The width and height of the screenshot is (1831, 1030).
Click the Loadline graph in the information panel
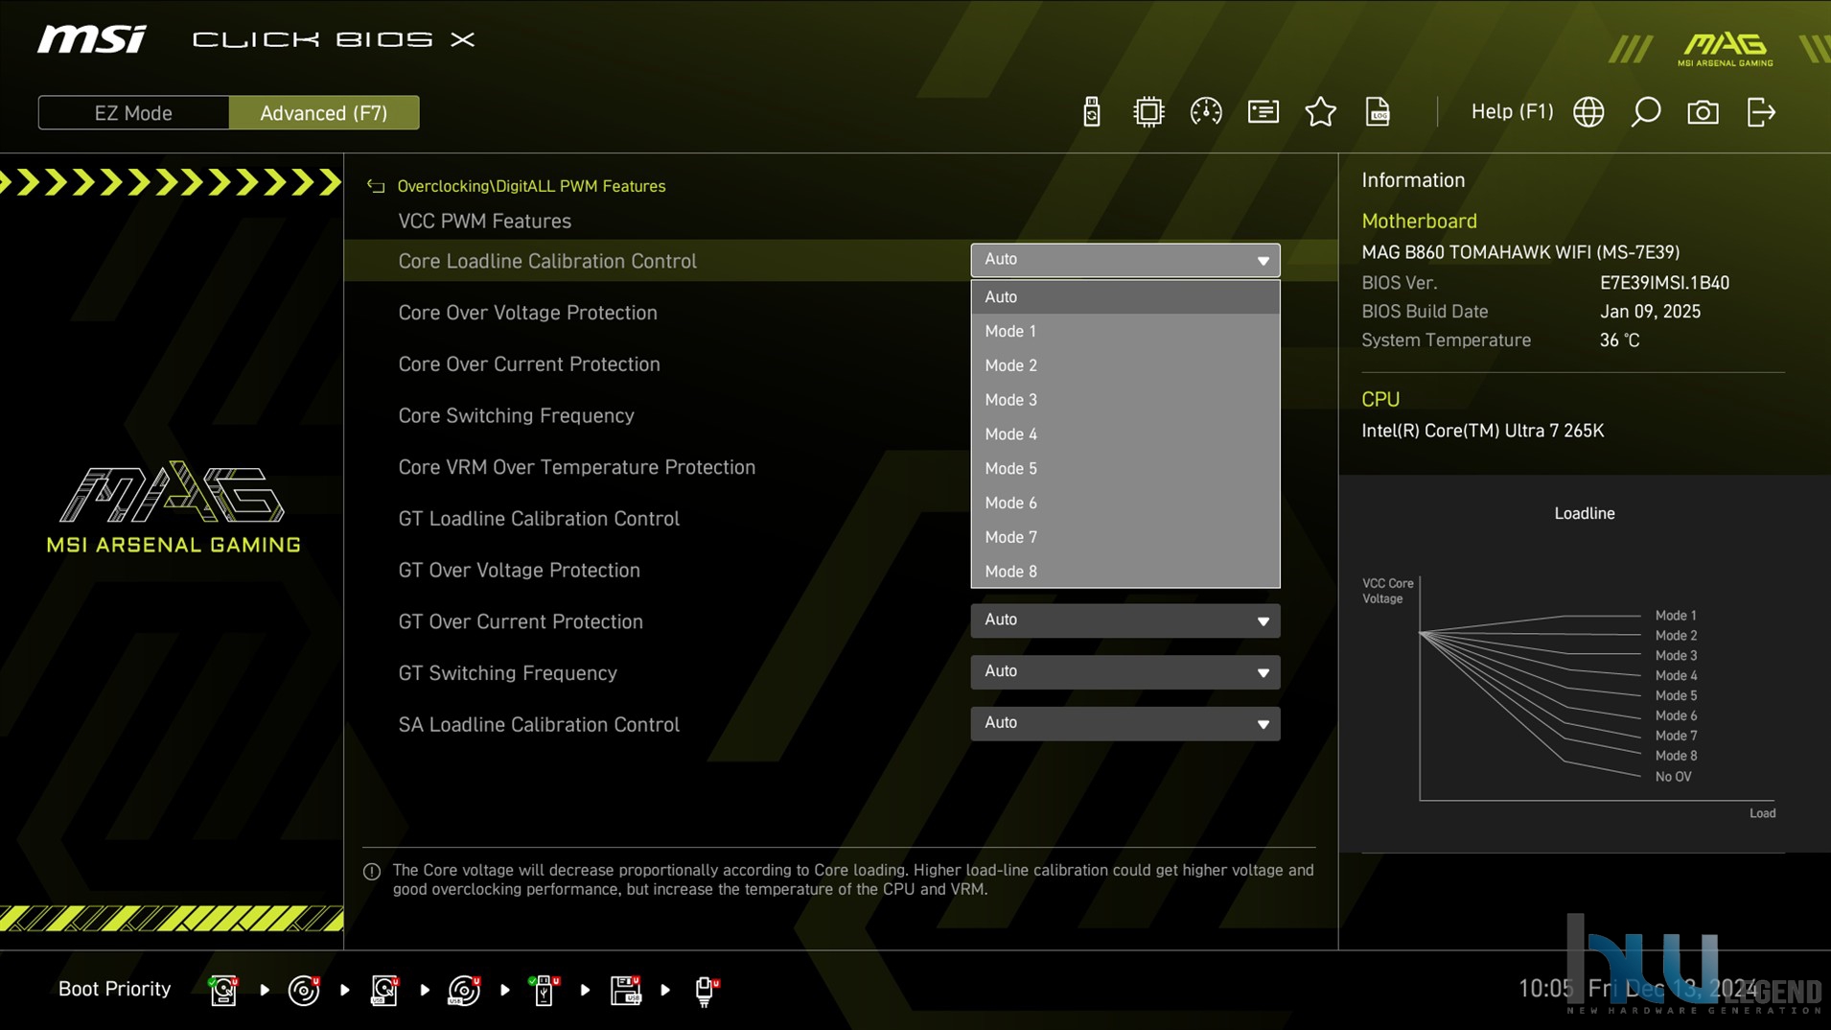[x=1584, y=664]
